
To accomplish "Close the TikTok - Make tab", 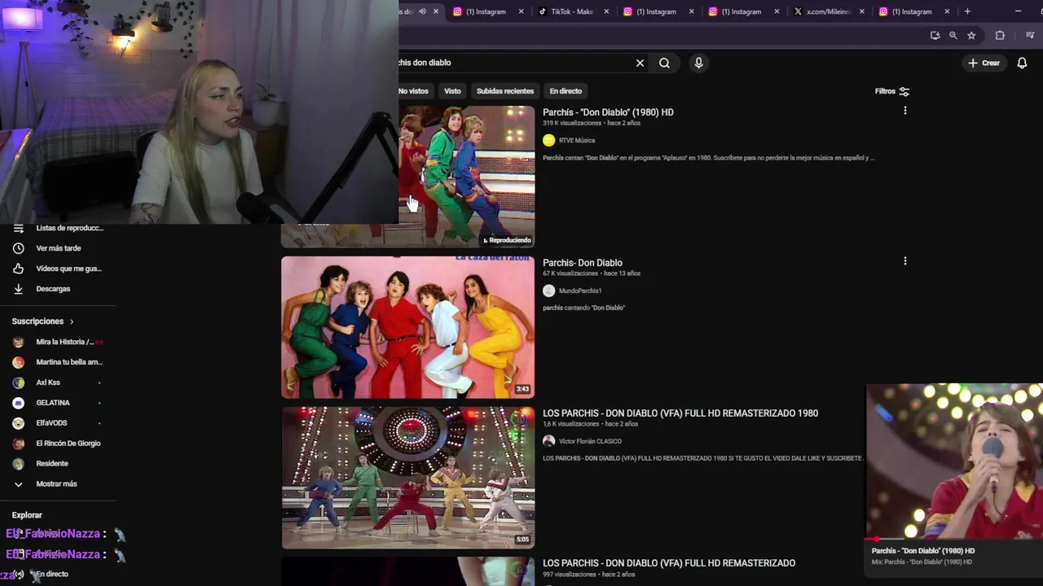I will coord(606,11).
